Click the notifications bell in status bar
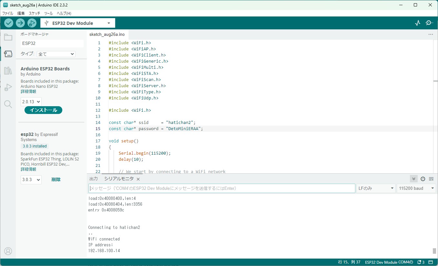The height and width of the screenshot is (266, 438). coord(421,262)
